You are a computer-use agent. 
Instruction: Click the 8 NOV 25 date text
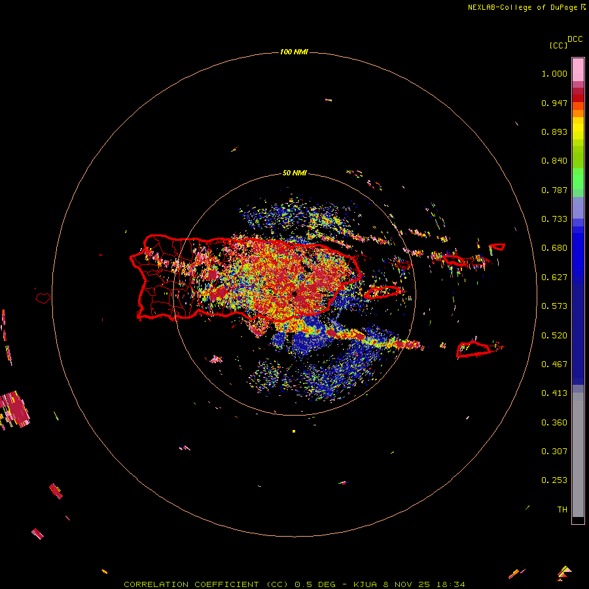(407, 584)
